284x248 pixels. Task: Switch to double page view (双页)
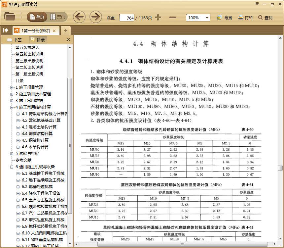tap(57, 17)
